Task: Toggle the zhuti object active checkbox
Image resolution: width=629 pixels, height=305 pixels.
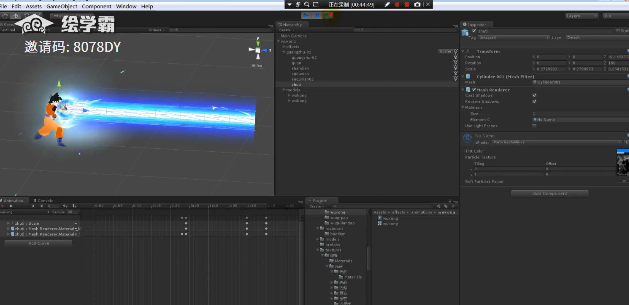Action: [x=474, y=31]
